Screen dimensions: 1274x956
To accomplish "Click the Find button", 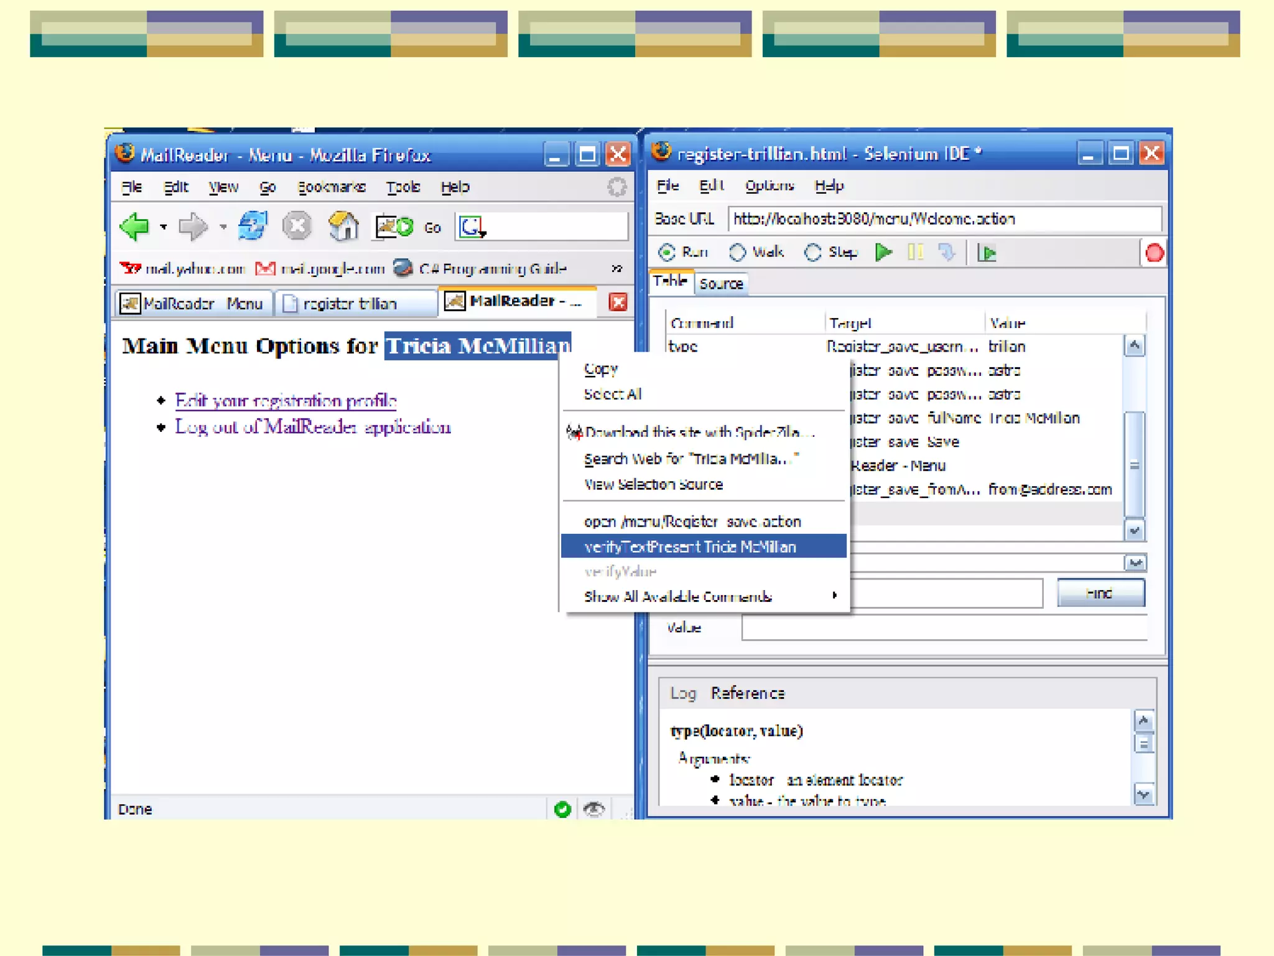I will click(1100, 593).
